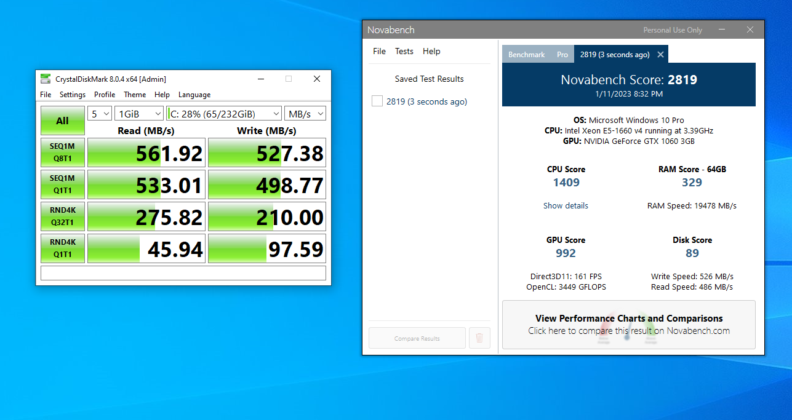Click the CPU: Intel Xeon E5-1660 v4 line

pyautogui.click(x=629, y=130)
